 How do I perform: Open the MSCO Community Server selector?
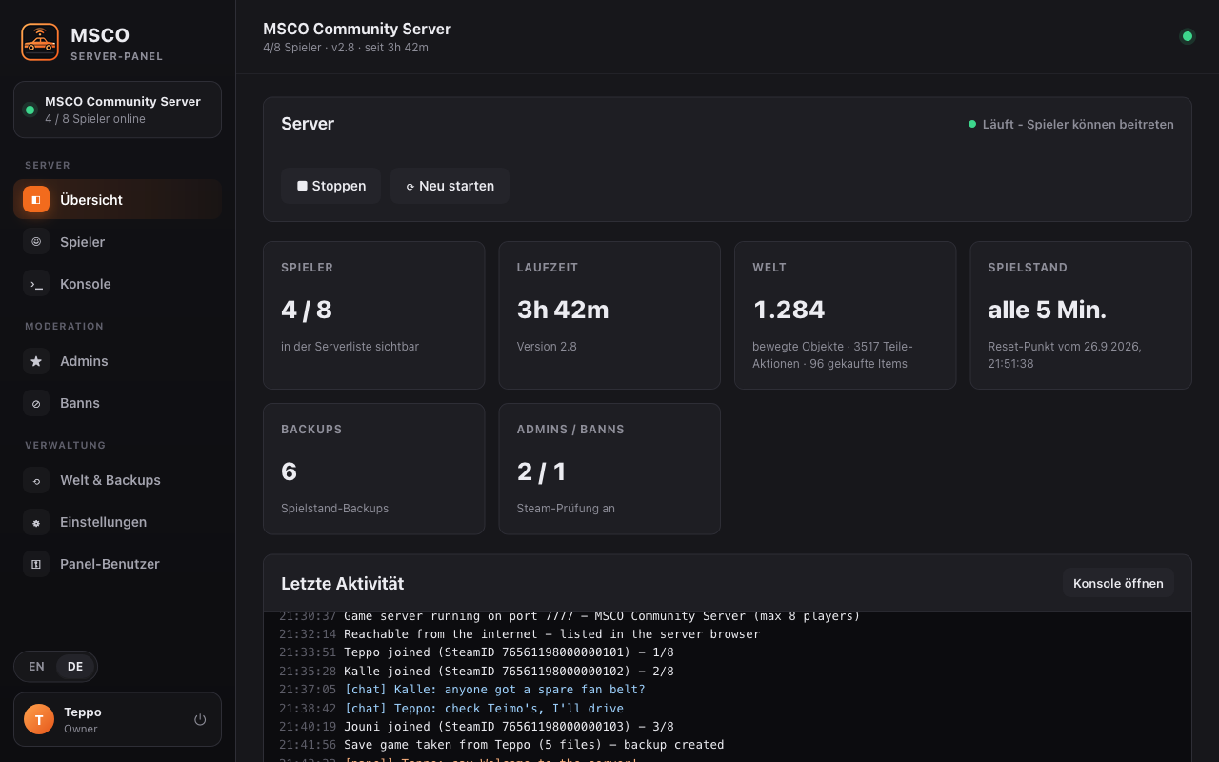(x=117, y=110)
